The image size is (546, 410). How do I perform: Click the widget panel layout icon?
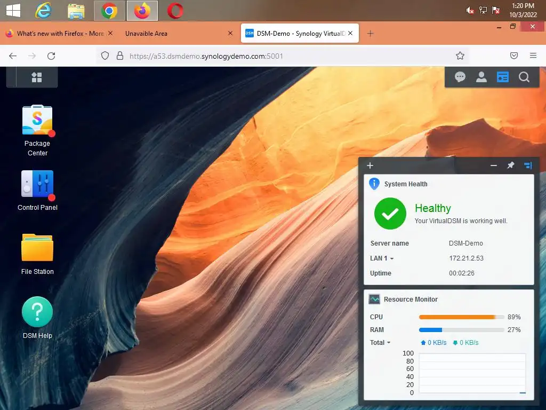click(x=528, y=165)
